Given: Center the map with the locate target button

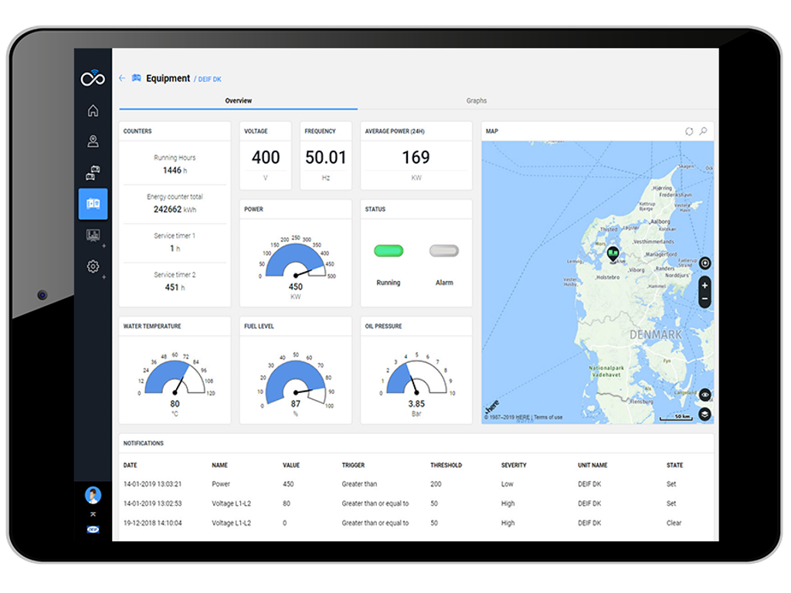Looking at the screenshot, I should pos(705,263).
